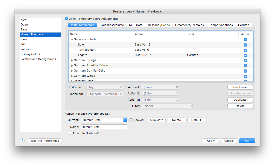Open the Filter dropdown
The image size is (275, 167).
click(x=167, y=106)
